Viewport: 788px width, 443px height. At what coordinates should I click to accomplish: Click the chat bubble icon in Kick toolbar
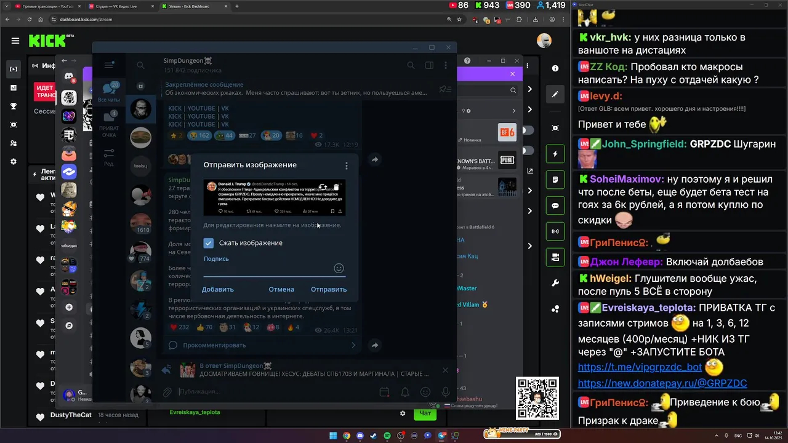click(555, 206)
